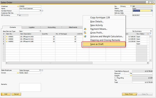
Task: Expand Sales Employee dropdown
Action: tap(40, 70)
